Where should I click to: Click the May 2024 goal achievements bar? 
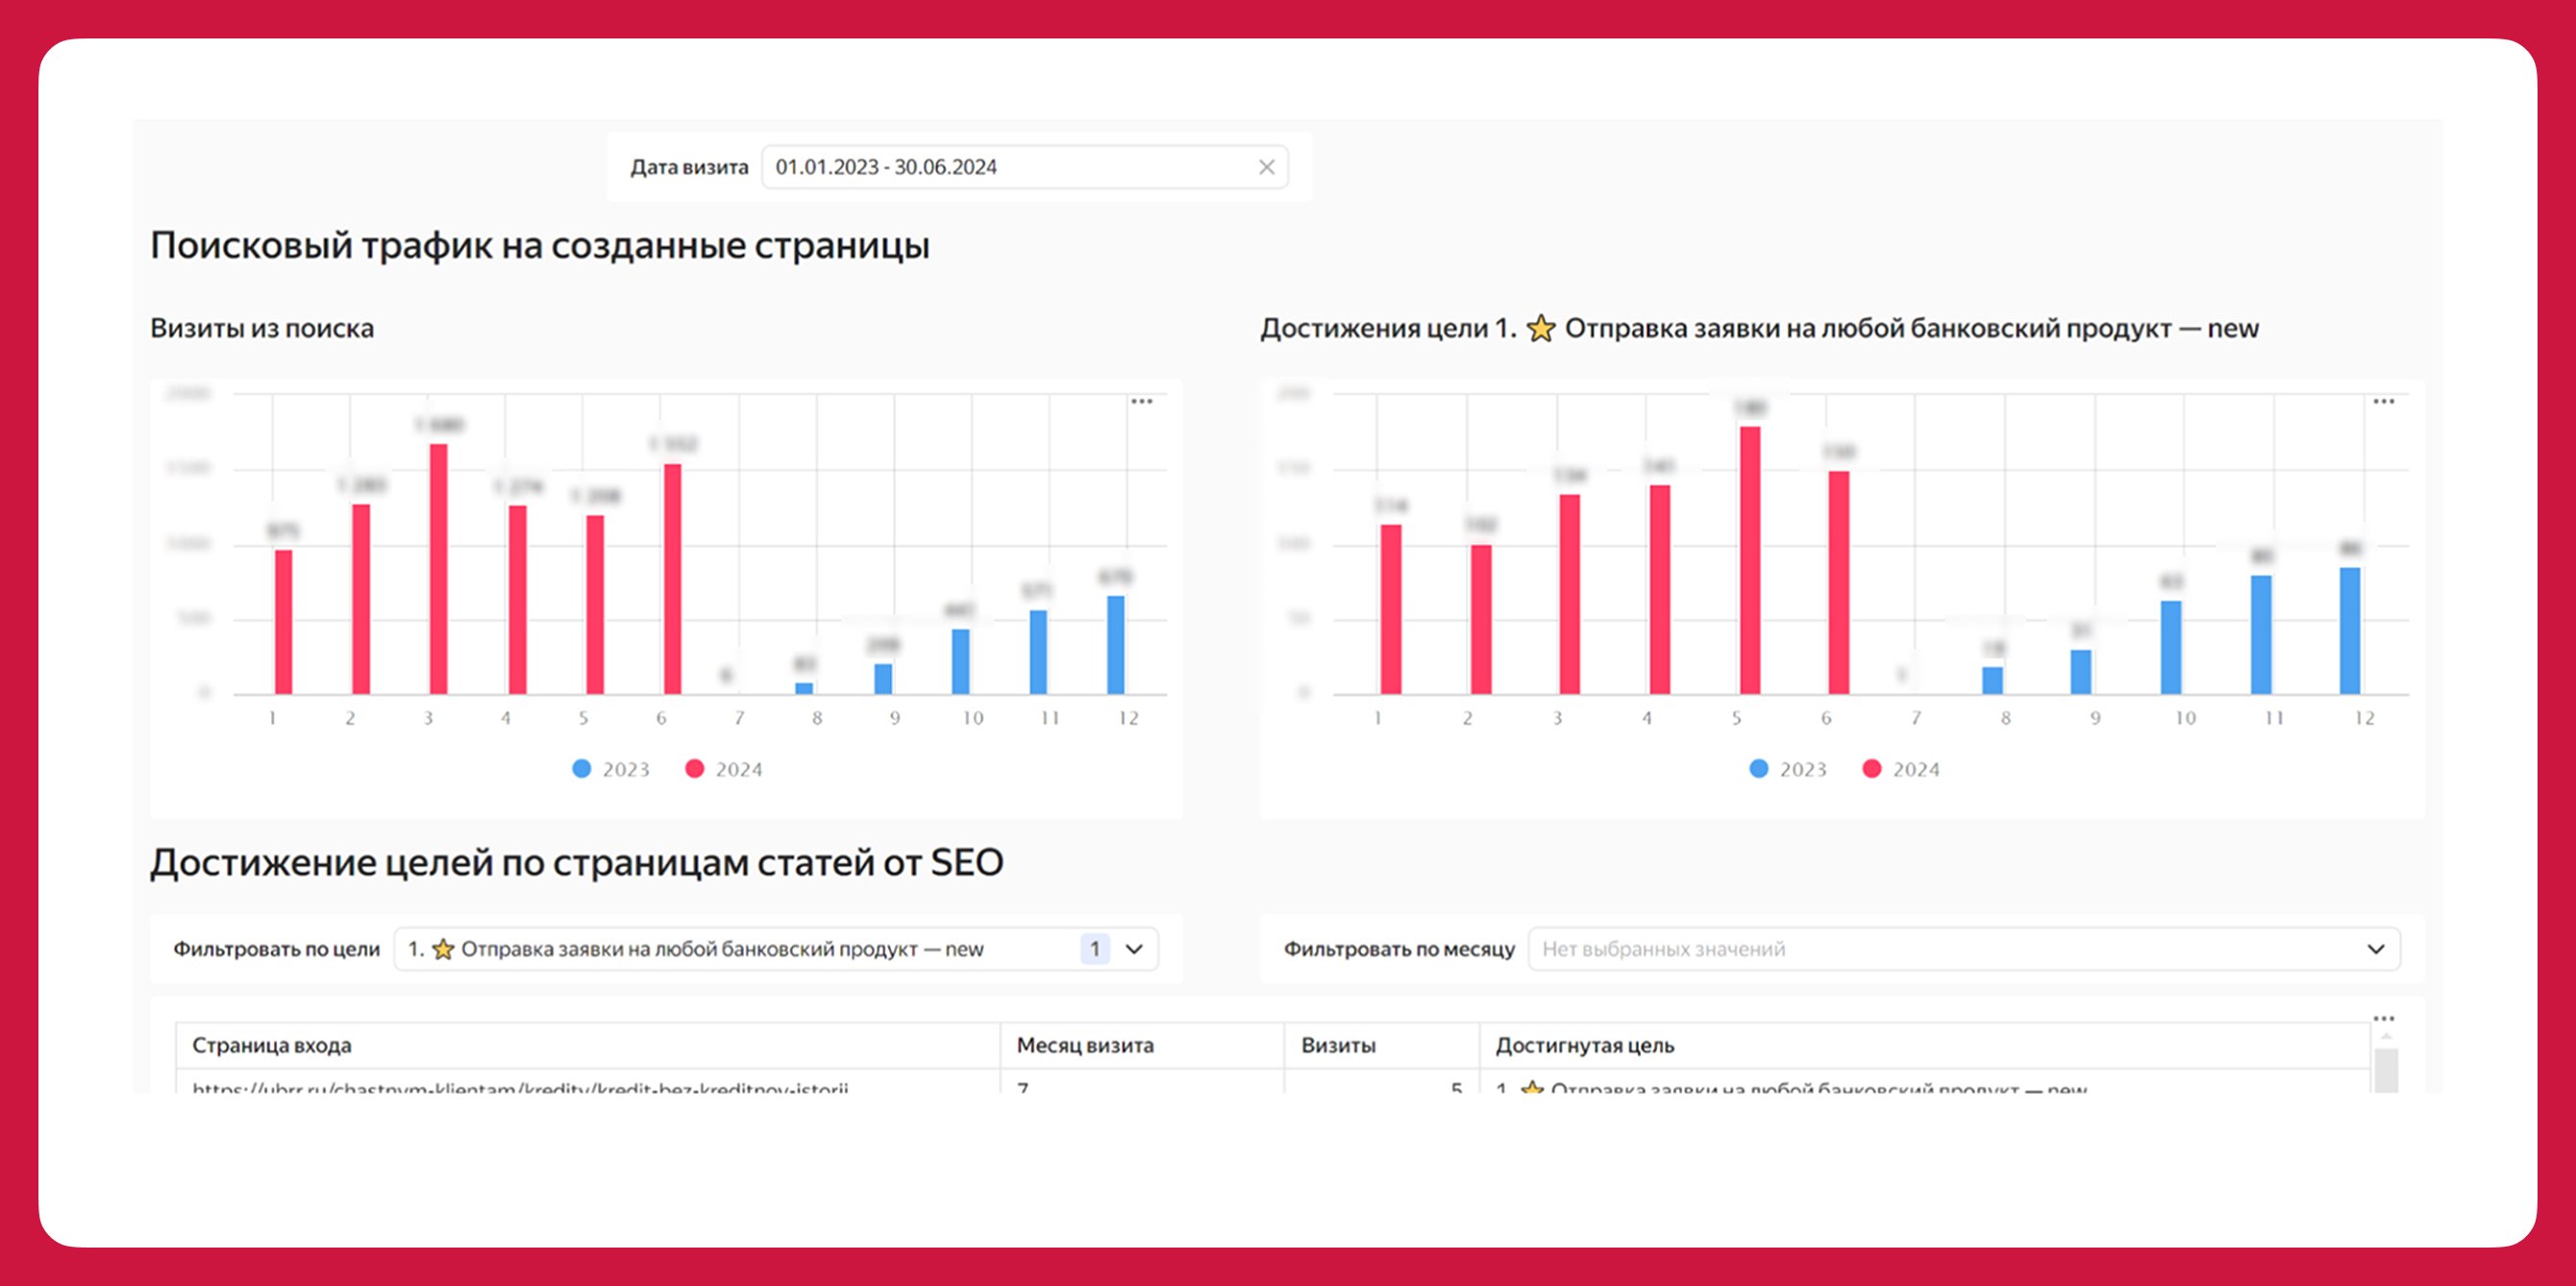pyautogui.click(x=1749, y=560)
